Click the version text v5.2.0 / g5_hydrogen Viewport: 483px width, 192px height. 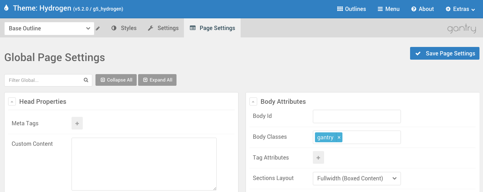98,9
